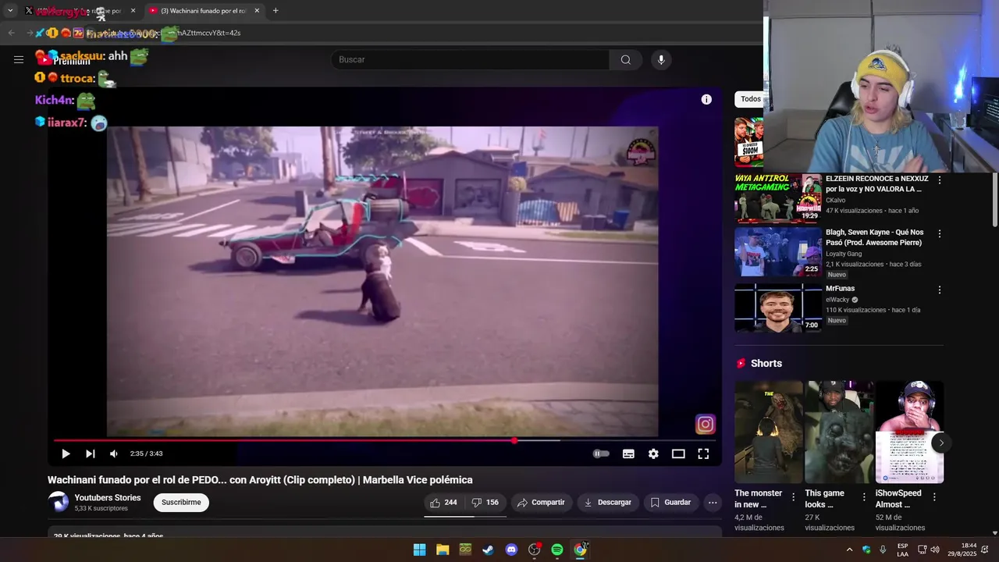999x562 pixels.
Task: Open options for ELZEEIN RECONOCE video
Action: (x=939, y=180)
